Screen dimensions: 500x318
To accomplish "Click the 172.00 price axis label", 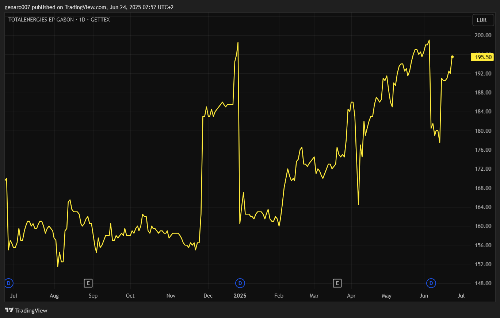I will point(483,169).
